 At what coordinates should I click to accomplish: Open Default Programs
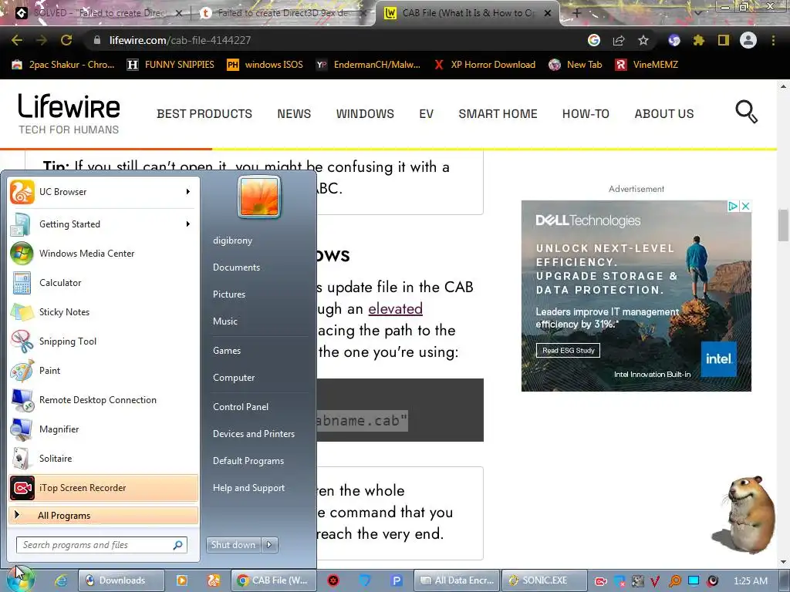tap(248, 461)
